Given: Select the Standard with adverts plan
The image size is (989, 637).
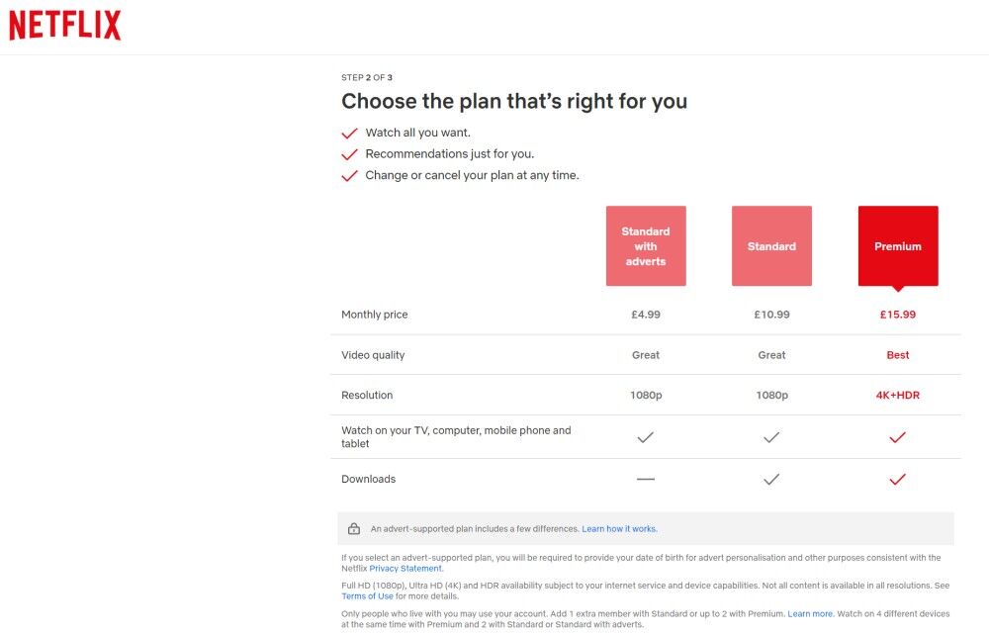Looking at the screenshot, I should tap(646, 246).
